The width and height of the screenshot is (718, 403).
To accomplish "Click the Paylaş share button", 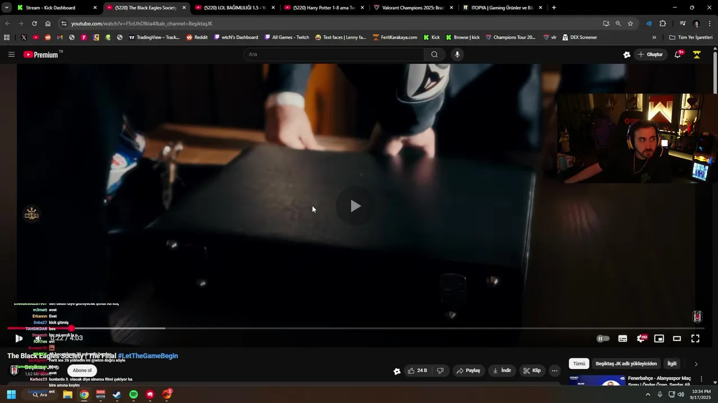I will tap(468, 371).
